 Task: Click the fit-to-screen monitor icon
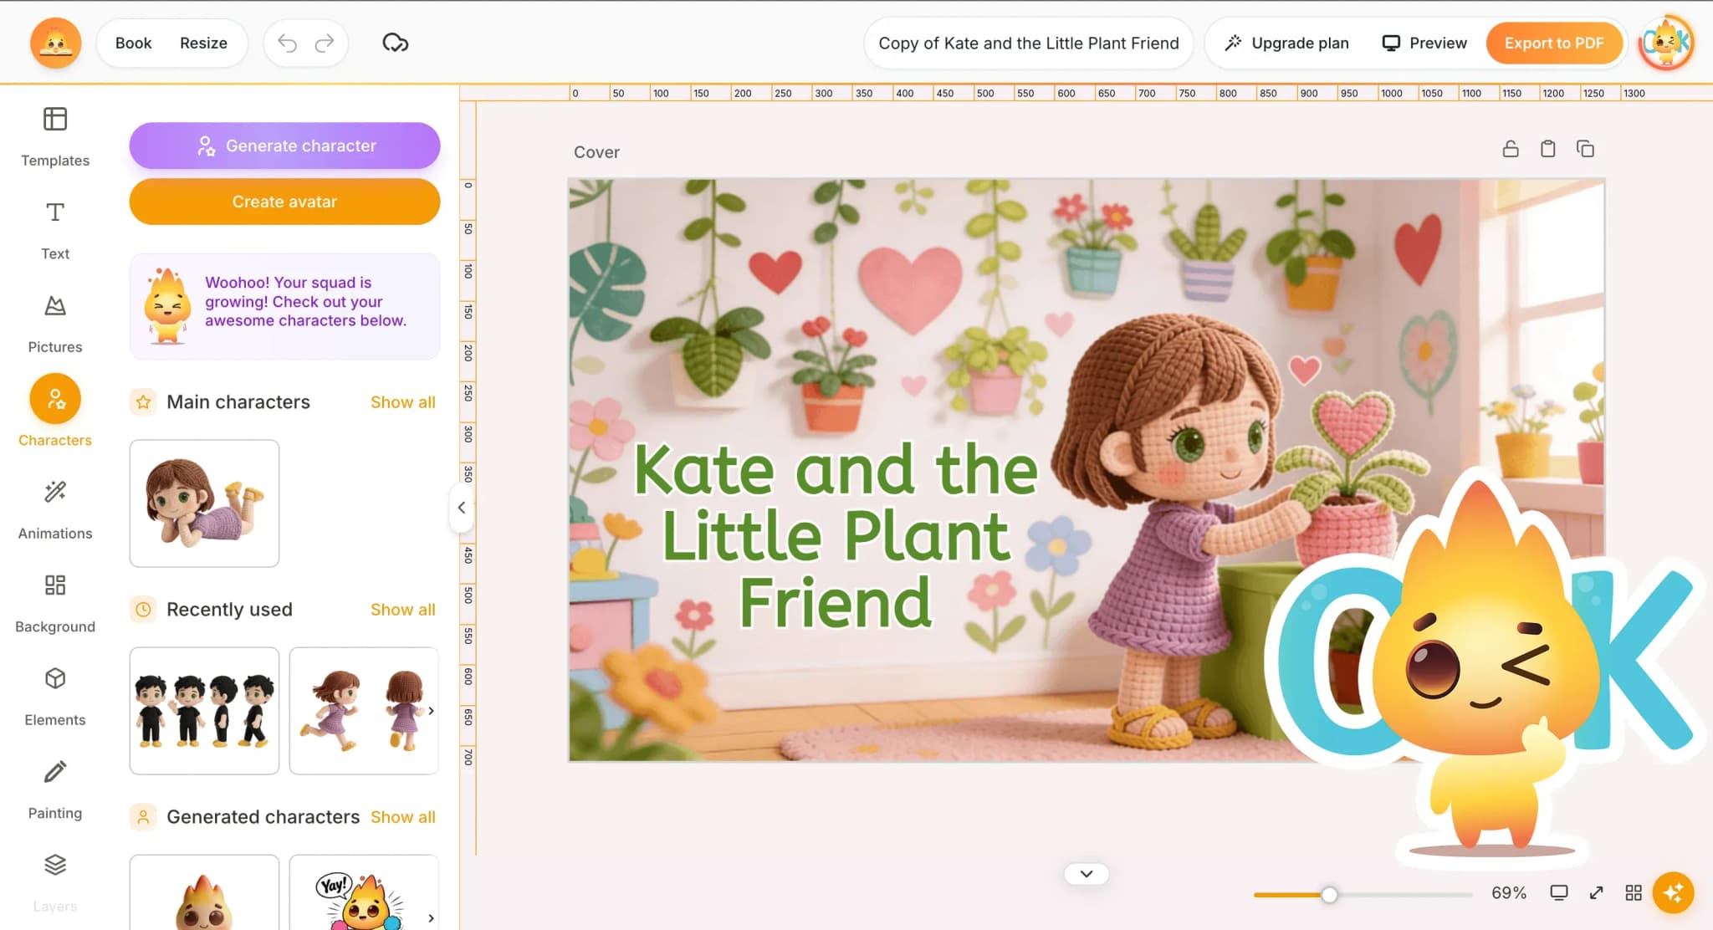(x=1559, y=892)
